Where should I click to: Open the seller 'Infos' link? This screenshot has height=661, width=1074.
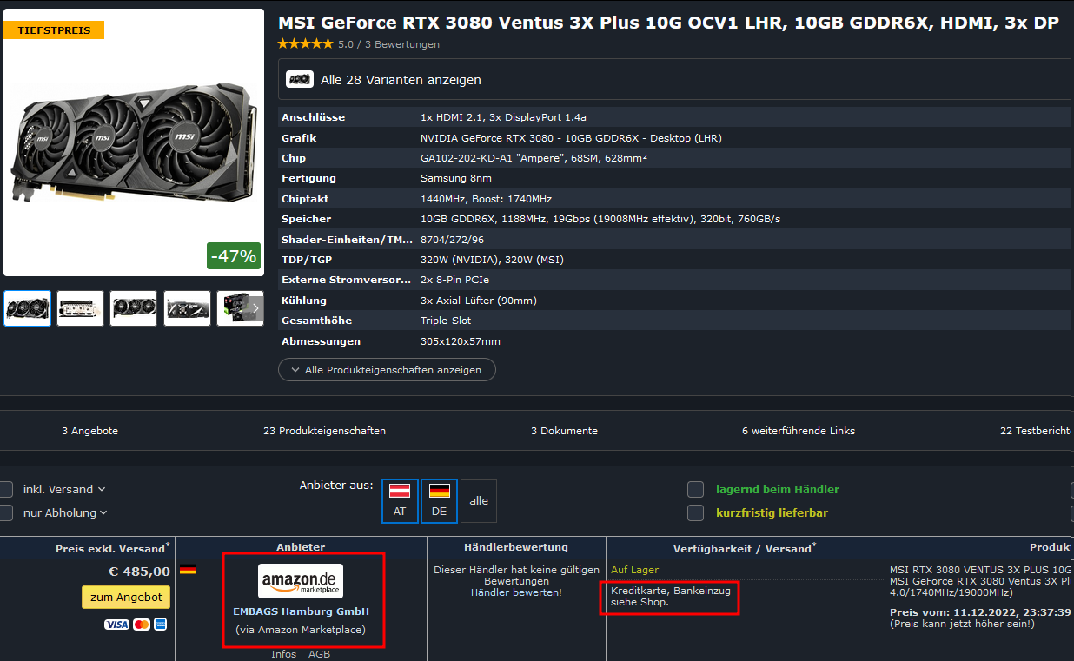point(283,654)
